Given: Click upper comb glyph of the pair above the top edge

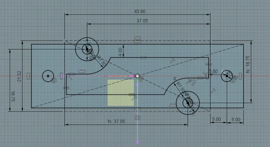Looking at the screenshot, I should [137, 38].
